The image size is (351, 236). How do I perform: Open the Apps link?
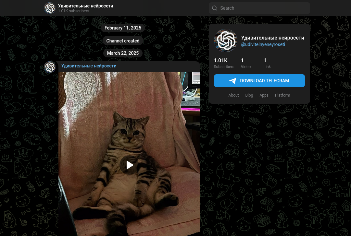point(264,95)
